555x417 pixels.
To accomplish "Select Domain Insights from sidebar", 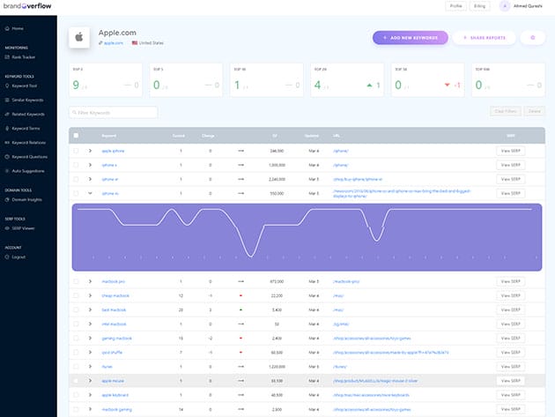I will 26,200.
